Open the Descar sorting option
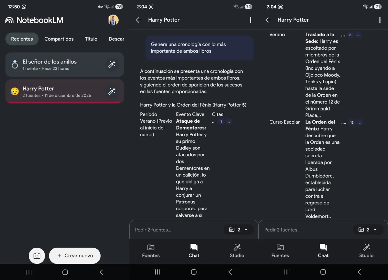 pos(116,39)
